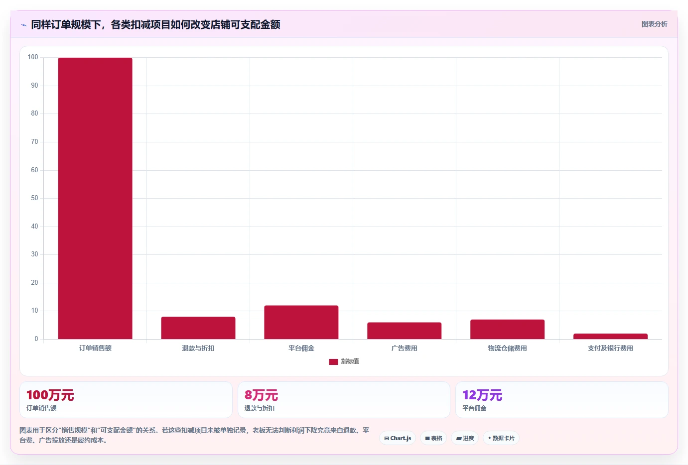Click the 广告费用 bar
This screenshot has height=465, width=688.
pos(405,331)
